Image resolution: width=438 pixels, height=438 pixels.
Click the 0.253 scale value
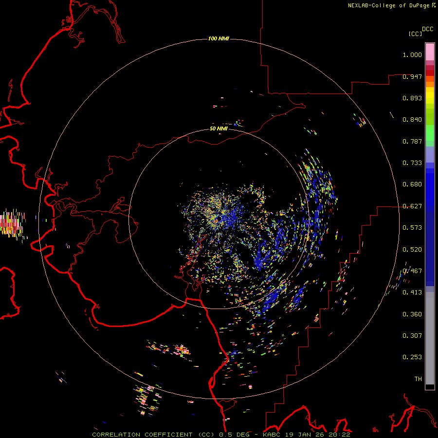(412, 357)
